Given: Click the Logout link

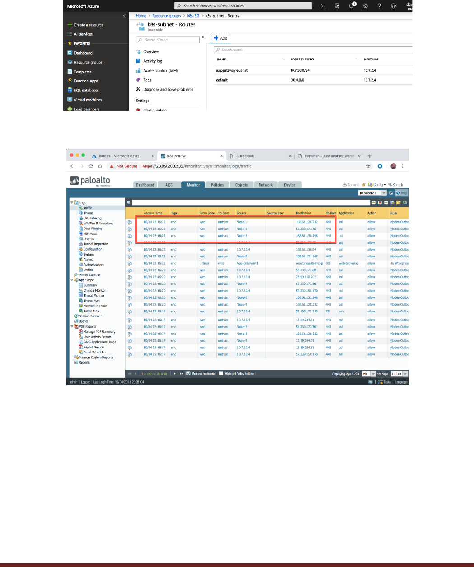Looking at the screenshot, I should [x=85, y=382].
